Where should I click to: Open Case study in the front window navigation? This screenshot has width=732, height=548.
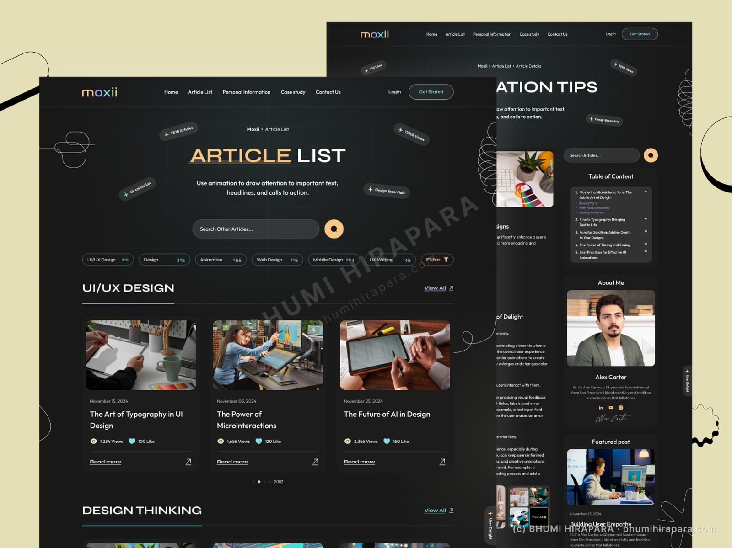(x=293, y=92)
